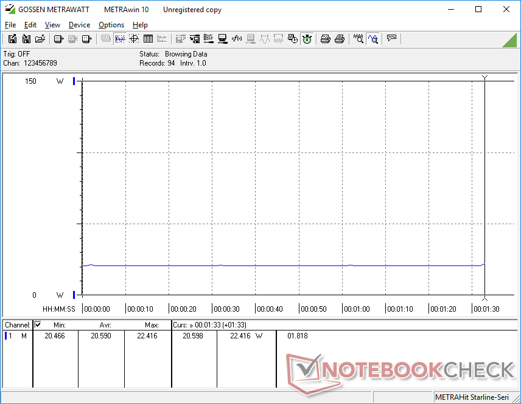Click the blue channel marker beside 150 W
521x404 pixels.
tap(74, 81)
